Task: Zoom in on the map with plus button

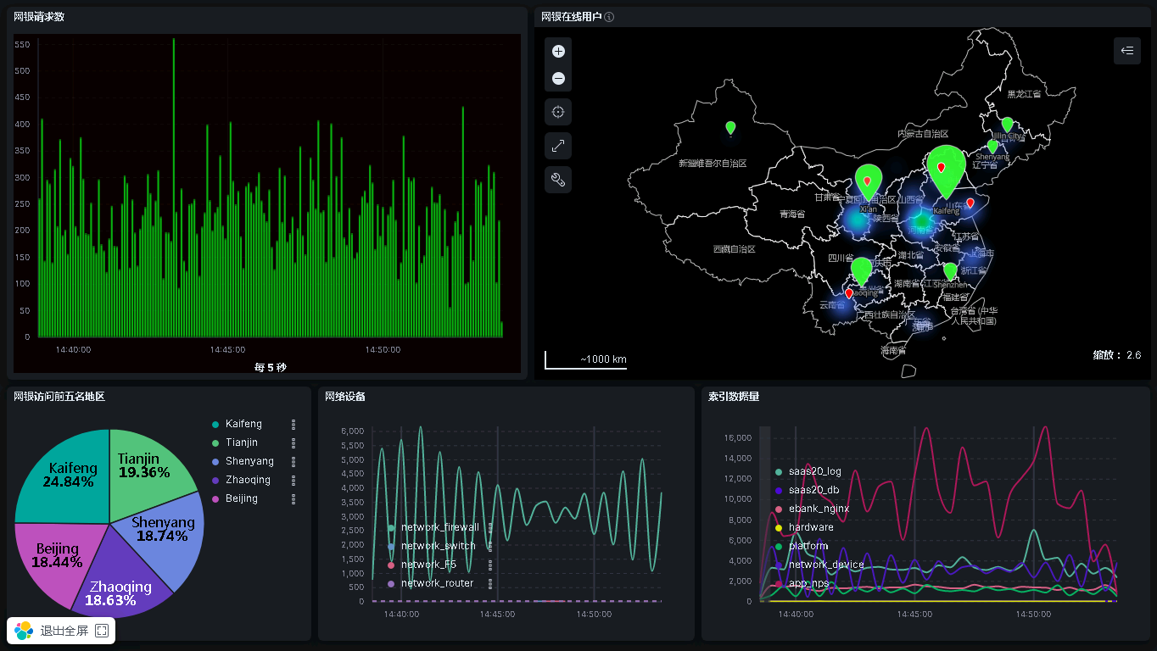Action: (558, 51)
